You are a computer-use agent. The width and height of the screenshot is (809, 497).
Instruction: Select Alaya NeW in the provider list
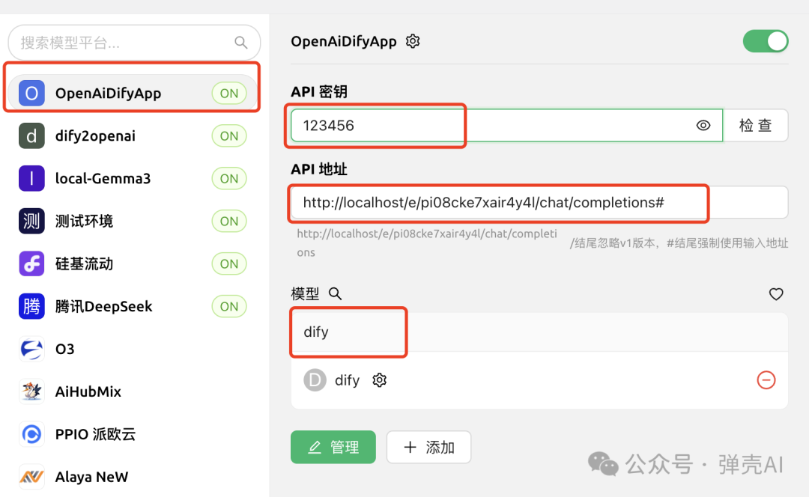[x=133, y=477]
